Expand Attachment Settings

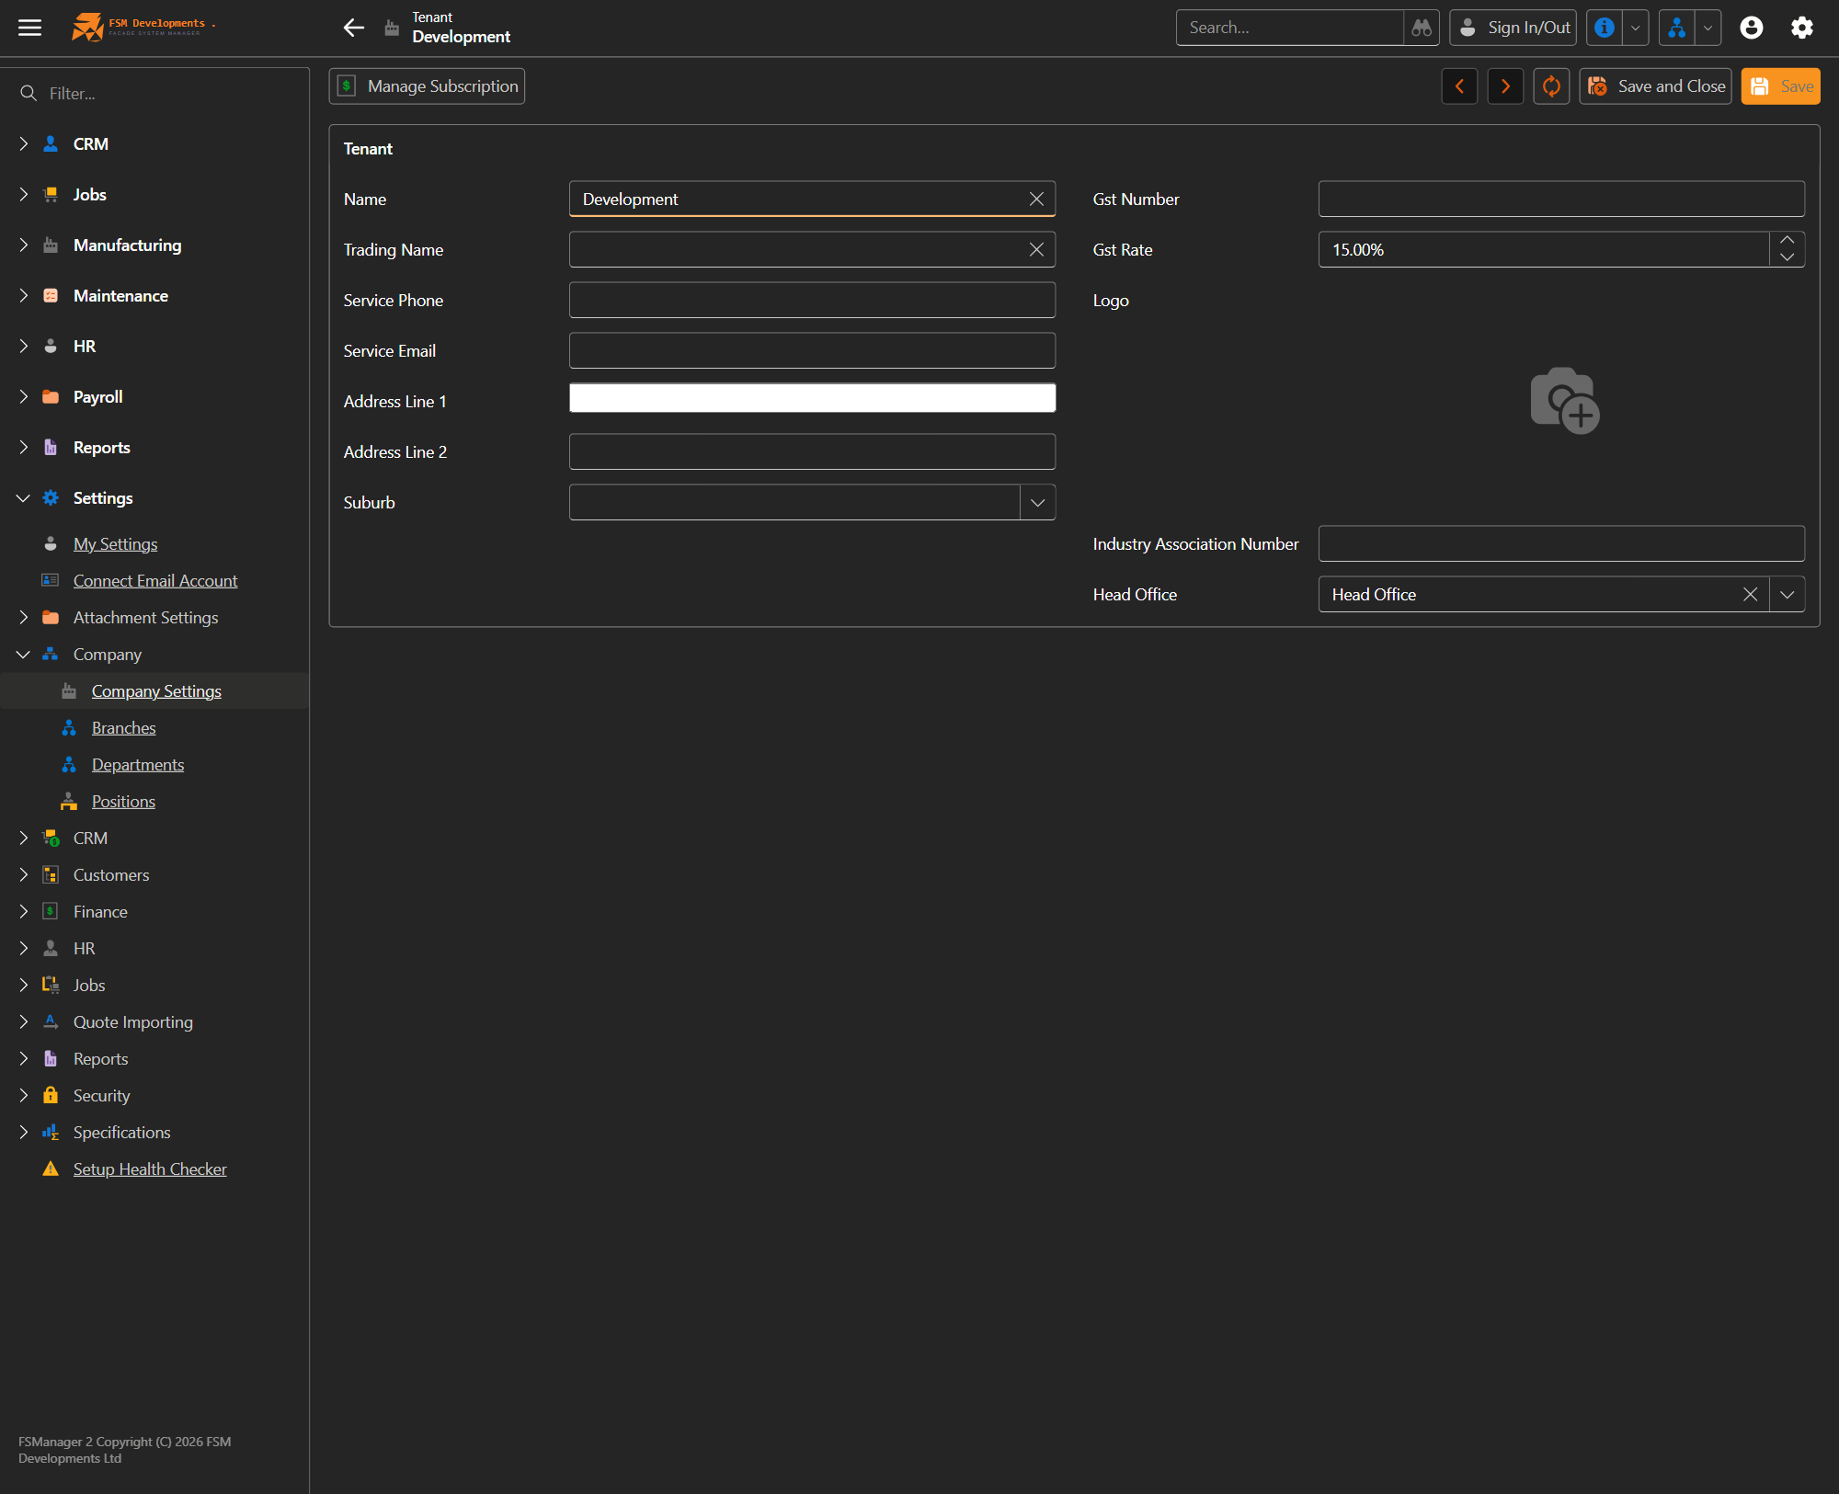pyautogui.click(x=24, y=617)
